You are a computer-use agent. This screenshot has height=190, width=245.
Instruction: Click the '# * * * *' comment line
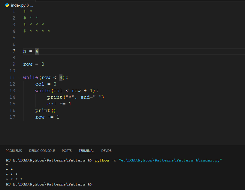click(37, 31)
